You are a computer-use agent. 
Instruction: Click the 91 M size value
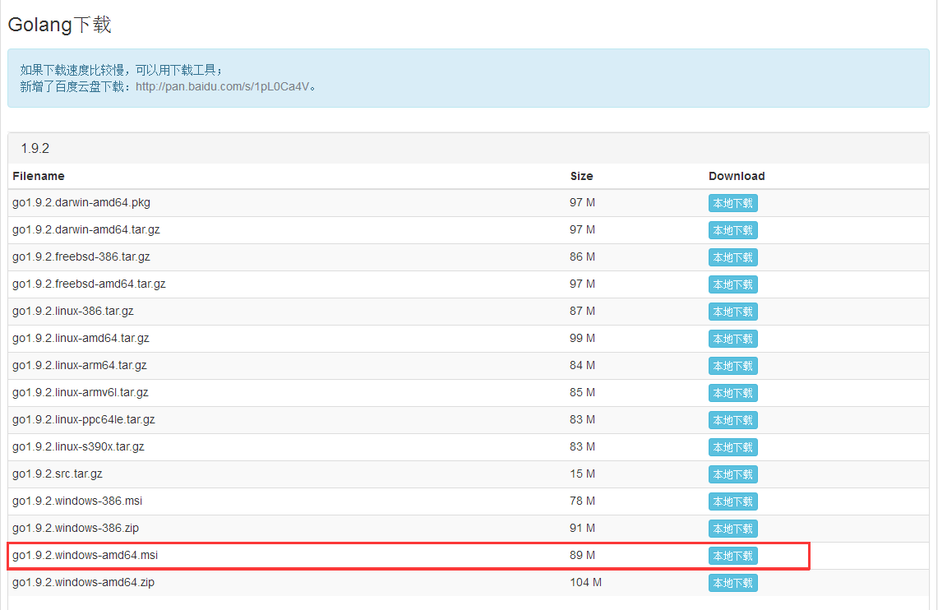pos(582,529)
